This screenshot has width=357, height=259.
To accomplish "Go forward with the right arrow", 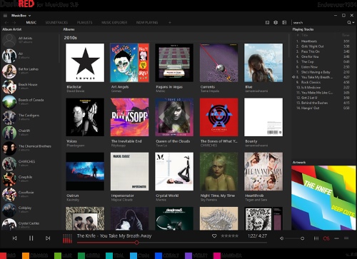I will [14, 23].
